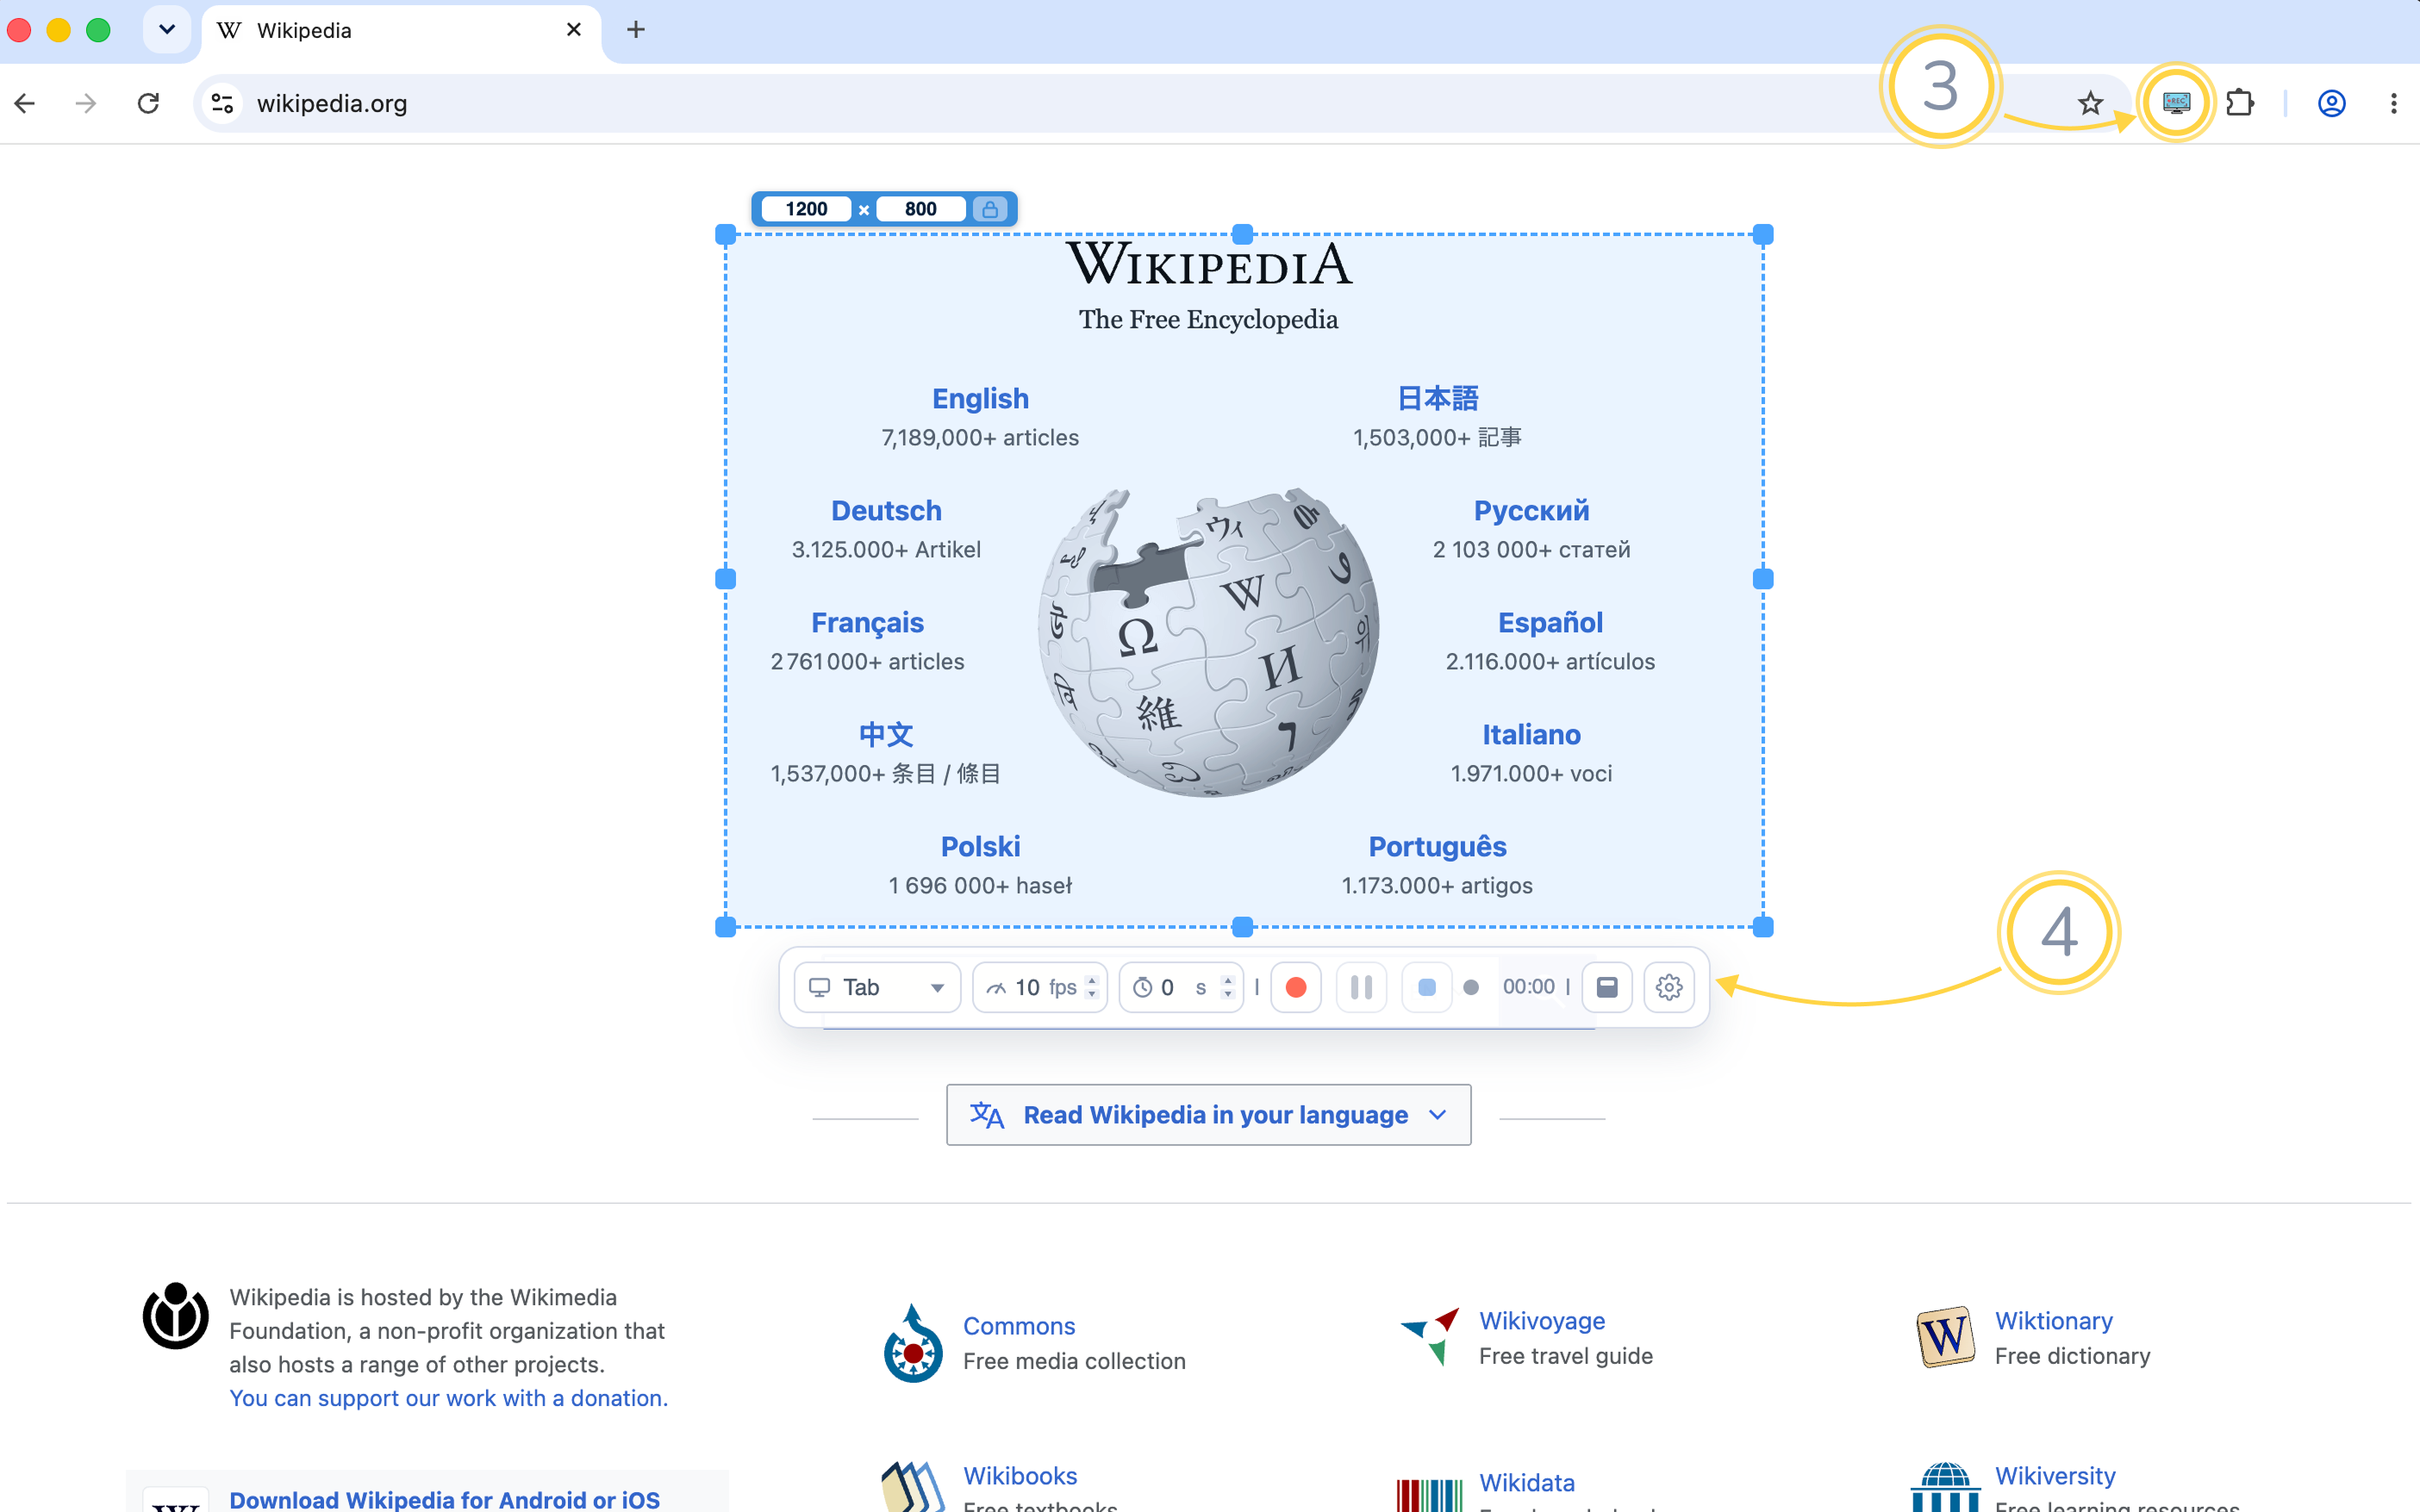
Task: Open the Chrome profile avatar menu
Action: [2332, 103]
